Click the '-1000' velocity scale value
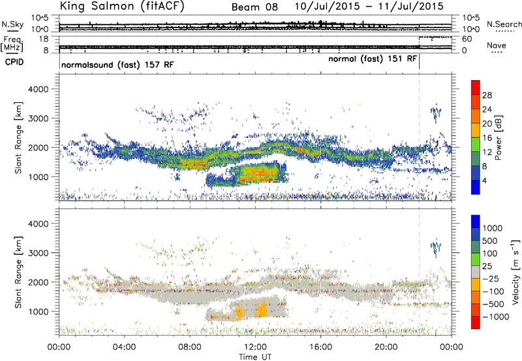522x361 pixels. coord(496,317)
